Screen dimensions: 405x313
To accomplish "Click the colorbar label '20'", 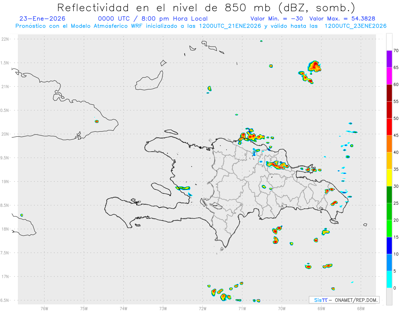I will pos(396,220).
